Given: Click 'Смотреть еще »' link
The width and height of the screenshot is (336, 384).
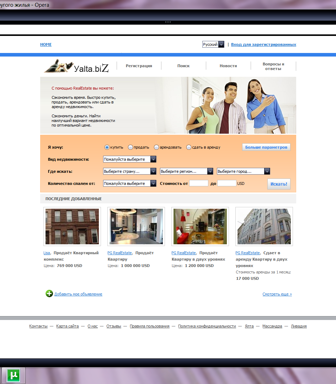Looking at the screenshot, I should click(277, 294).
